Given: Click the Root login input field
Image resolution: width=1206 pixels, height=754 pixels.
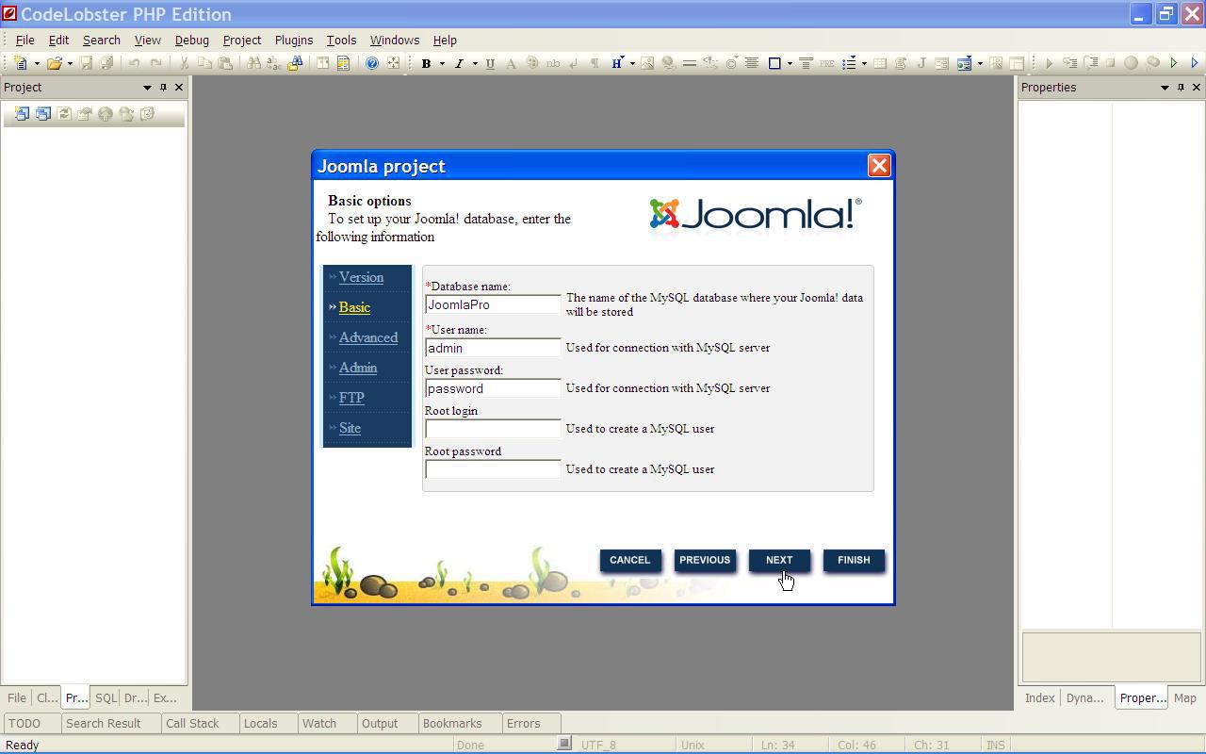Looking at the screenshot, I should tap(493, 429).
